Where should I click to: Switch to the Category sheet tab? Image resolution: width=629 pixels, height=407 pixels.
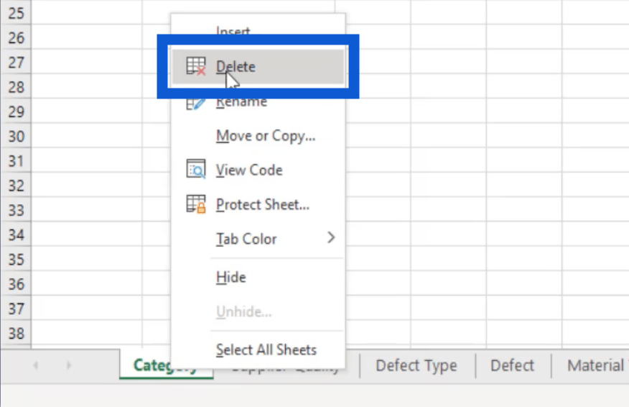pos(166,365)
